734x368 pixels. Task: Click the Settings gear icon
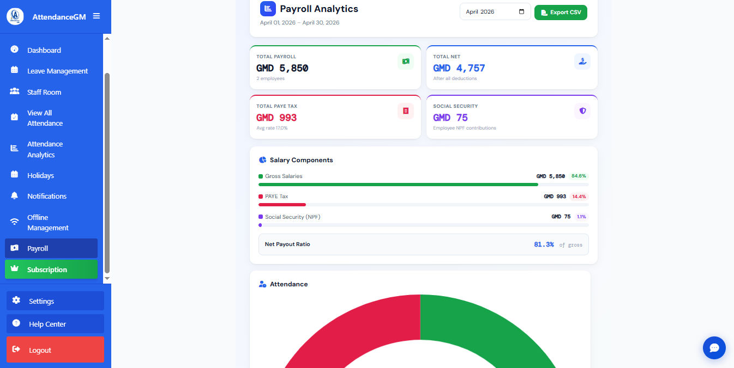click(x=16, y=300)
